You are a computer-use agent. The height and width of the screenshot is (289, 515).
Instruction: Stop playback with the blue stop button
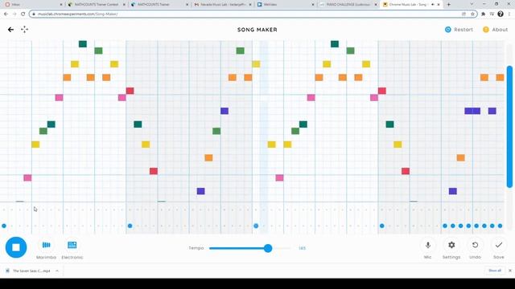pos(16,247)
